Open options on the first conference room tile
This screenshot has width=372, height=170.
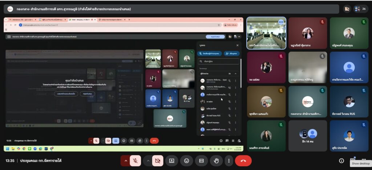pos(281,22)
